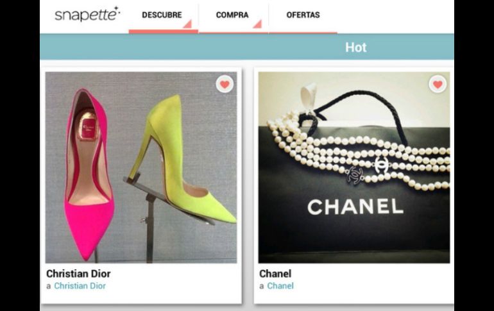494x311 pixels.
Task: Click the bold Christian Dior title
Action: [78, 274]
